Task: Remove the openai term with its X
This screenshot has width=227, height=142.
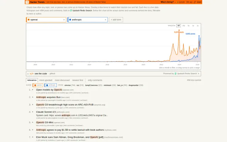Action: click(64, 20)
